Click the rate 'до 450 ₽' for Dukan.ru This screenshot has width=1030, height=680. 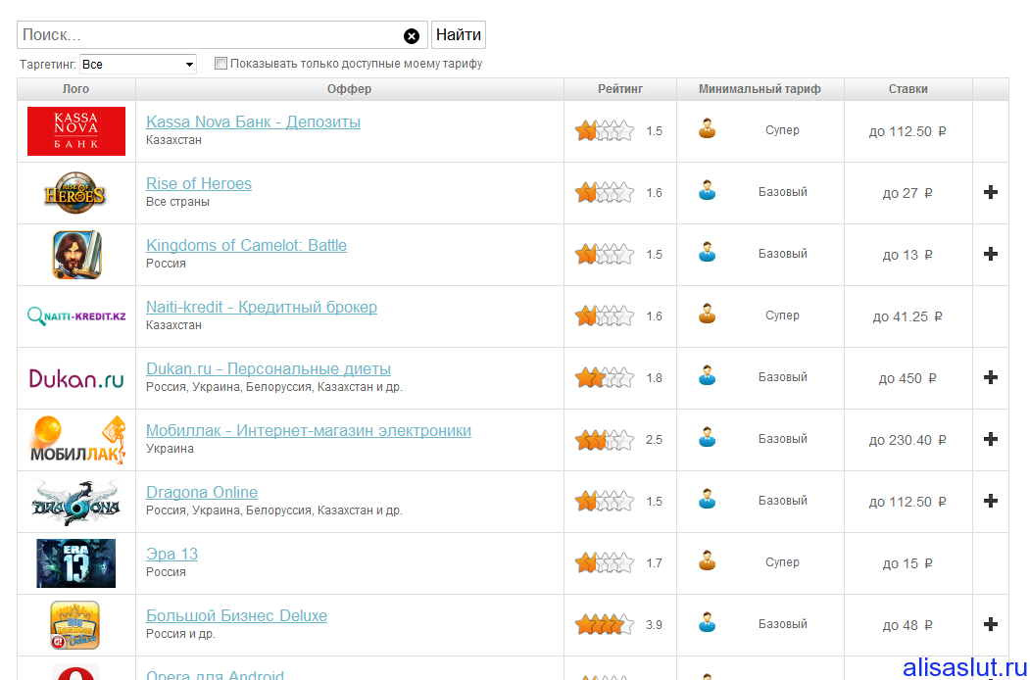click(907, 378)
